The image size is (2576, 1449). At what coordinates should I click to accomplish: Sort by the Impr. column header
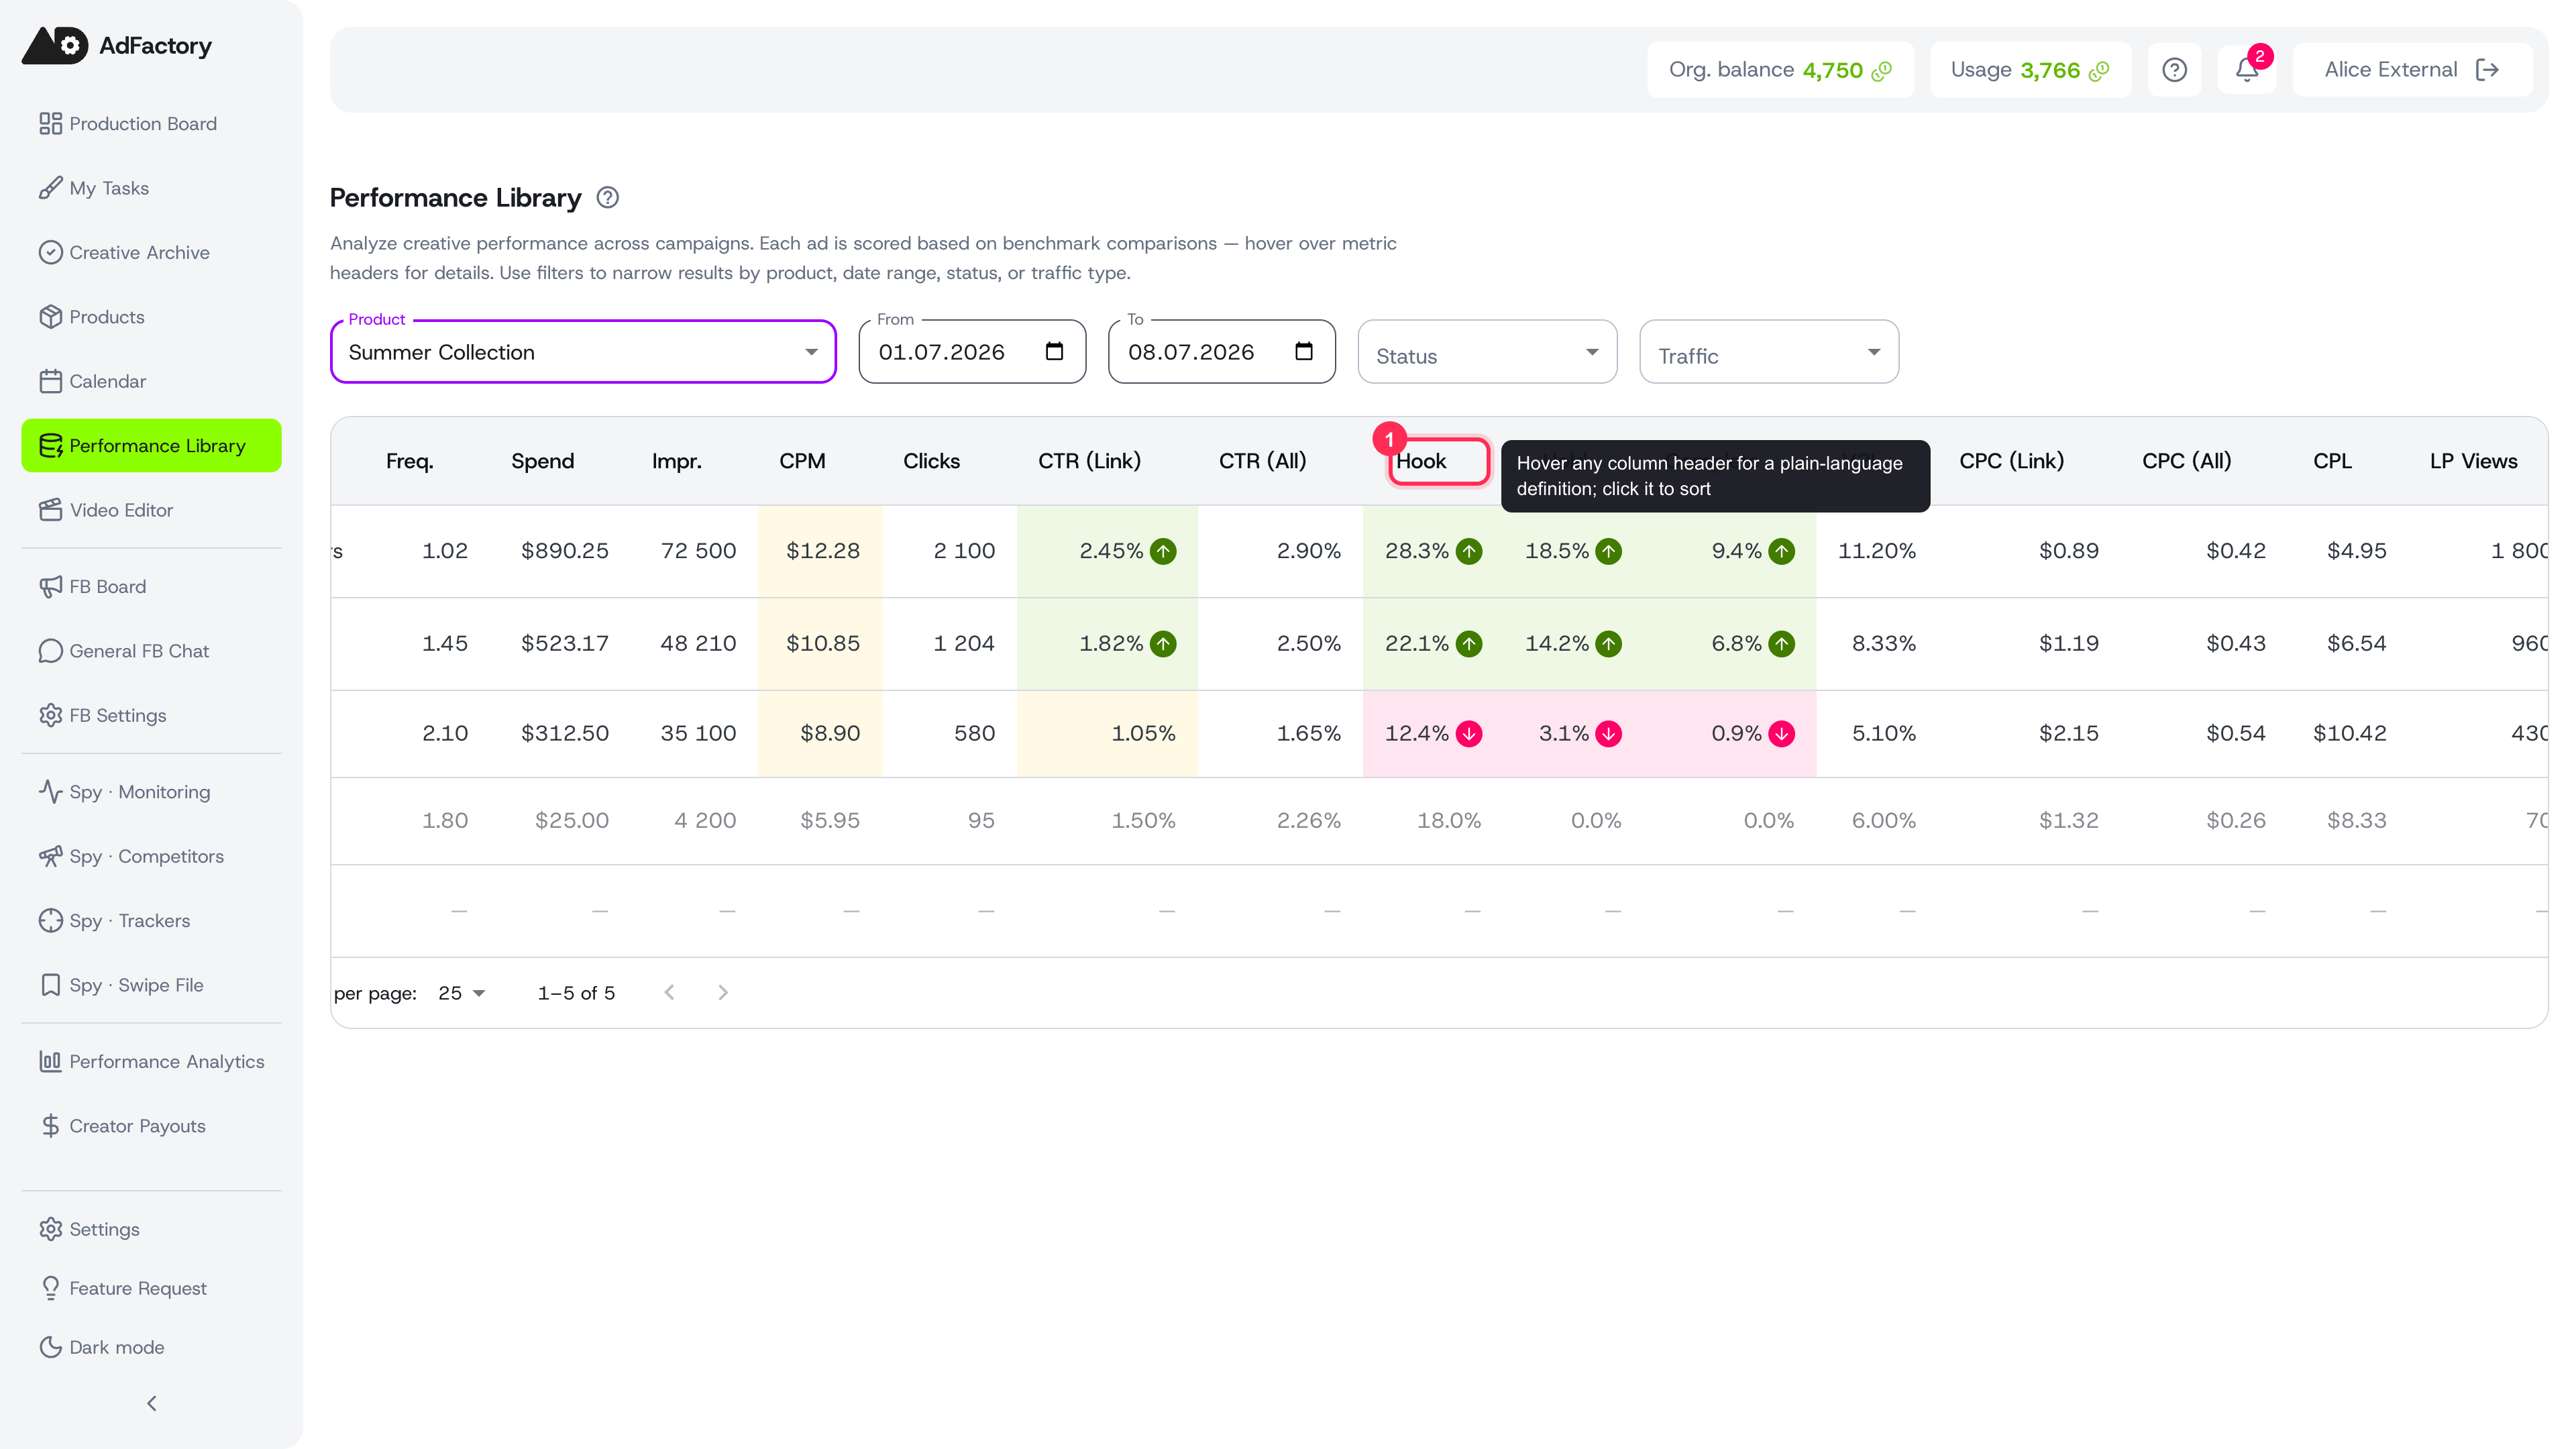(677, 461)
